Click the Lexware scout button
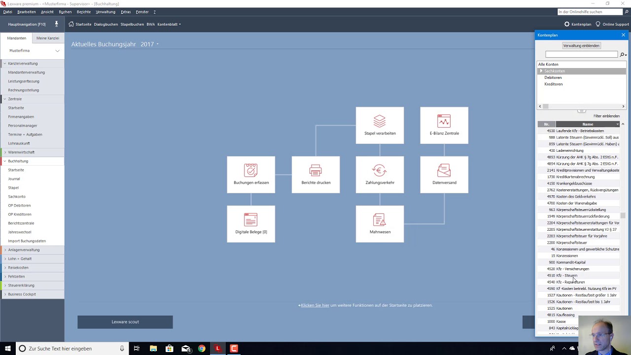 (125, 322)
